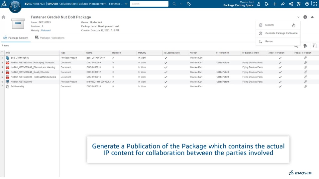Viewport: 319px width, 179px height.
Task: Click the package box thumbnail
Action: coord(18,23)
